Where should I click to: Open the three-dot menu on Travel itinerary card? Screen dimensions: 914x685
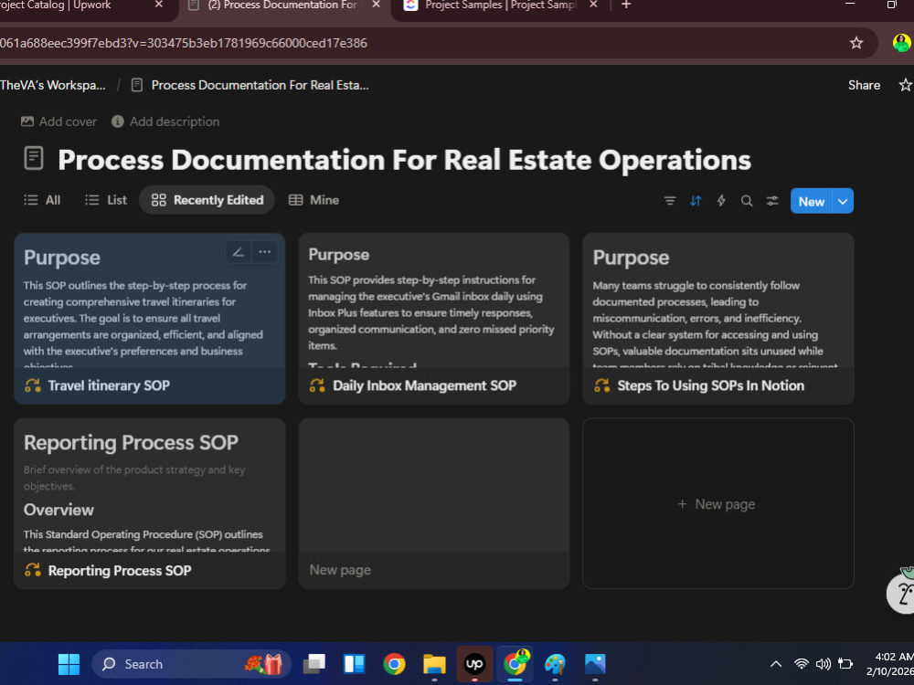coord(265,252)
